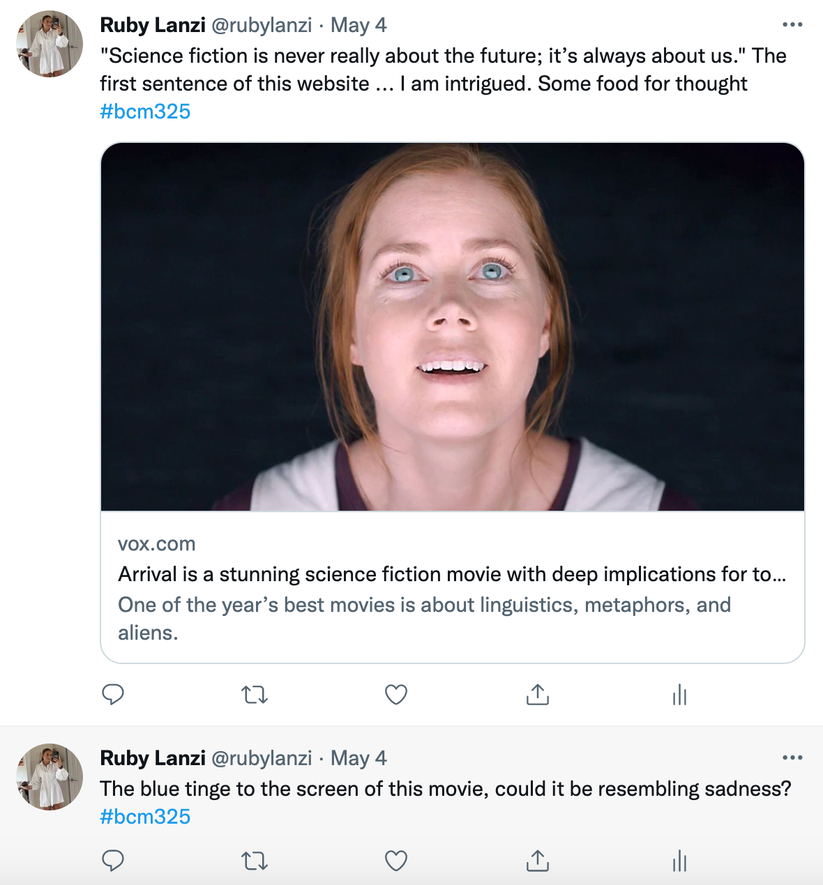The image size is (823, 885).
Task: Click Ruby Lanzi's avatar on second tweet
Action: 50,777
